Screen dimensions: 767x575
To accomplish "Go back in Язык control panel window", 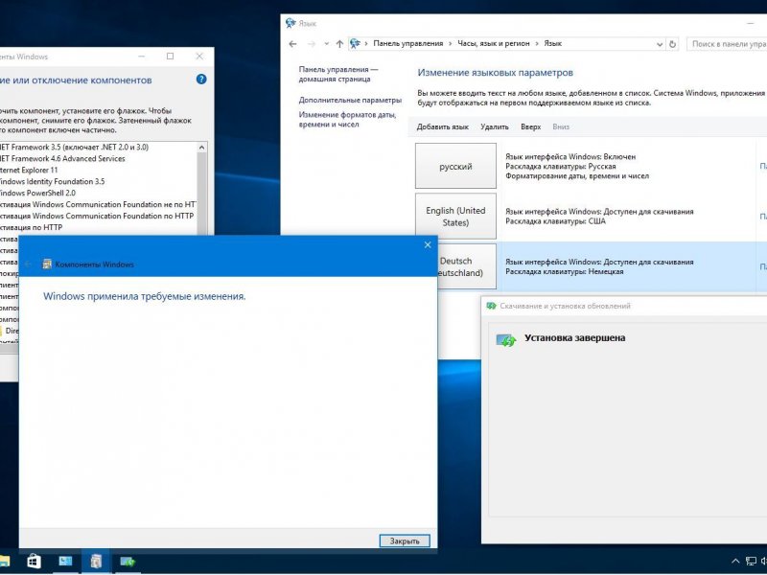I will pyautogui.click(x=292, y=44).
